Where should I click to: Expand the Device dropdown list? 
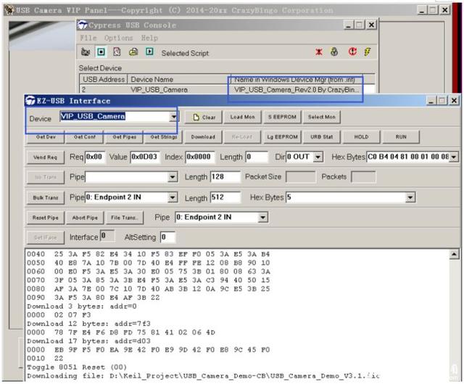tap(173, 117)
